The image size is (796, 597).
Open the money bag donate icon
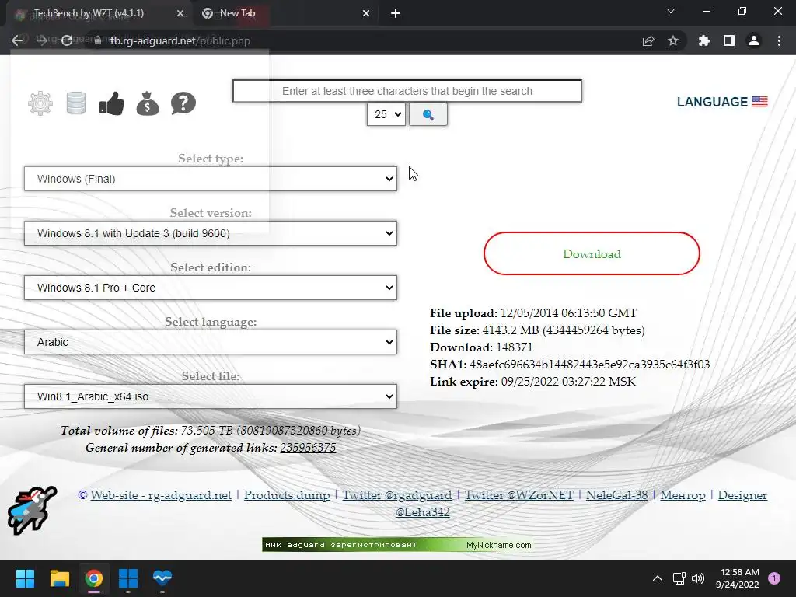point(148,103)
